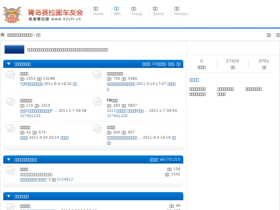
Task: Collapse the third forum section
Action: 8,197
